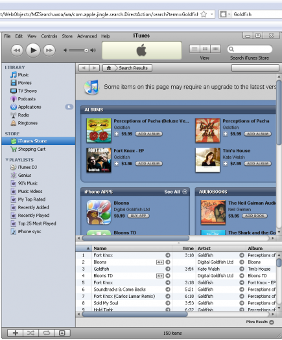This screenshot has width=282, height=340.
Task: Select Ringtones in the Library
Action: (x=28, y=123)
